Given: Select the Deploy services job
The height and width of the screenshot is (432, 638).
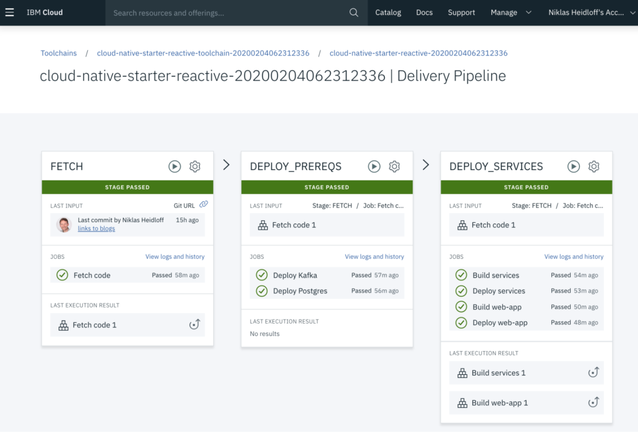Looking at the screenshot, I should (x=526, y=291).
